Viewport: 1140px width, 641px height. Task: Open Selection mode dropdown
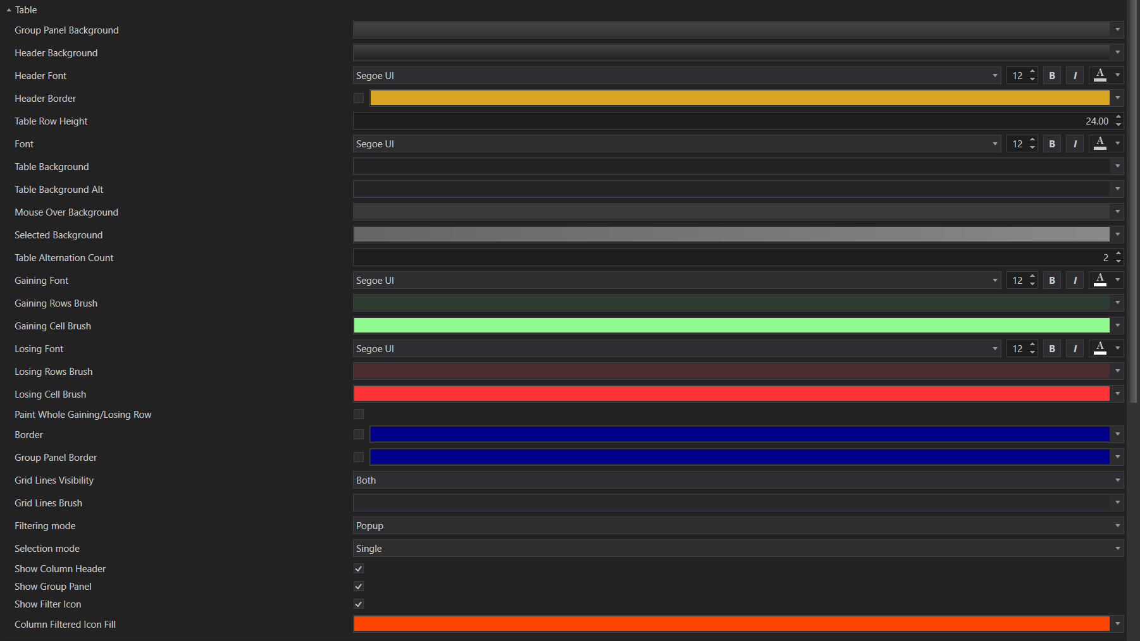coord(738,549)
